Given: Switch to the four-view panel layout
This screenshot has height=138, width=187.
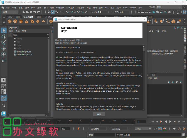Looking at the screenshot, I should 4,86.
